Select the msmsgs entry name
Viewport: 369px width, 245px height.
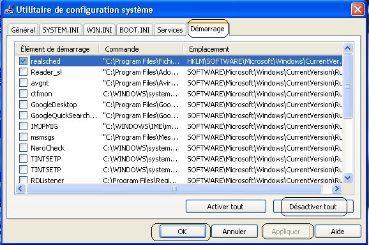coord(43,137)
